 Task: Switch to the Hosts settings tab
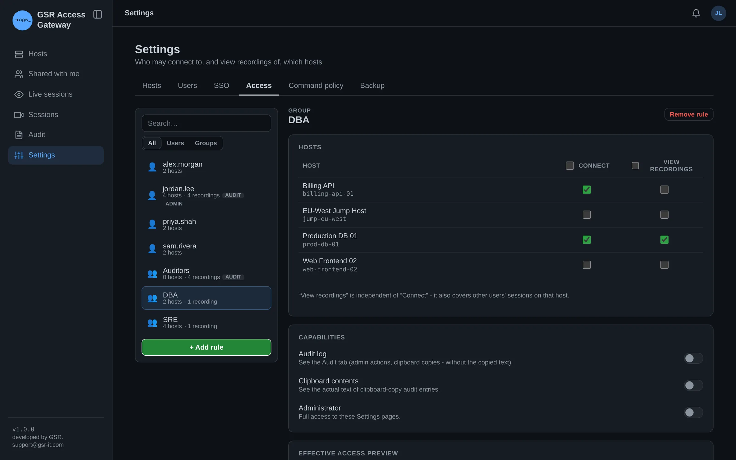[151, 86]
